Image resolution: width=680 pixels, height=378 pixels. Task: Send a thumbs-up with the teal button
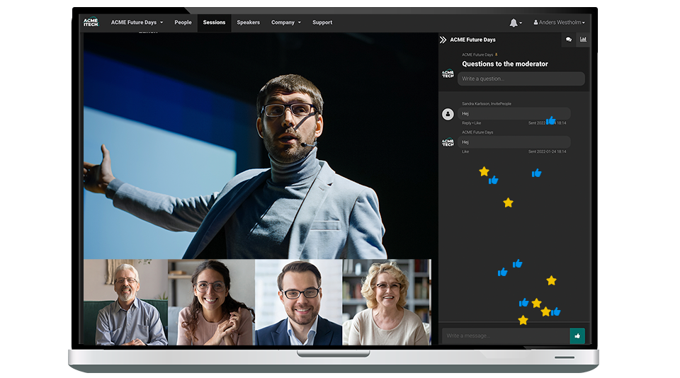point(577,336)
